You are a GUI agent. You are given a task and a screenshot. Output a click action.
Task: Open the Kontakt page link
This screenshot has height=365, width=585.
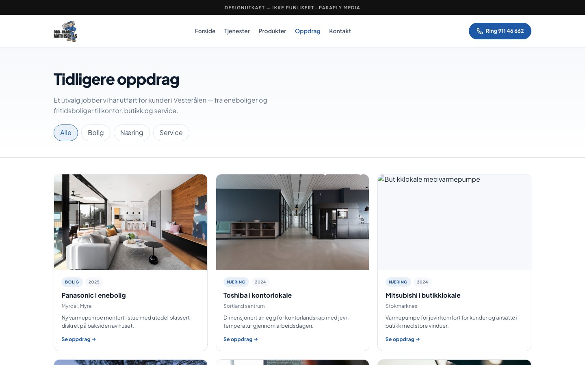(x=340, y=31)
